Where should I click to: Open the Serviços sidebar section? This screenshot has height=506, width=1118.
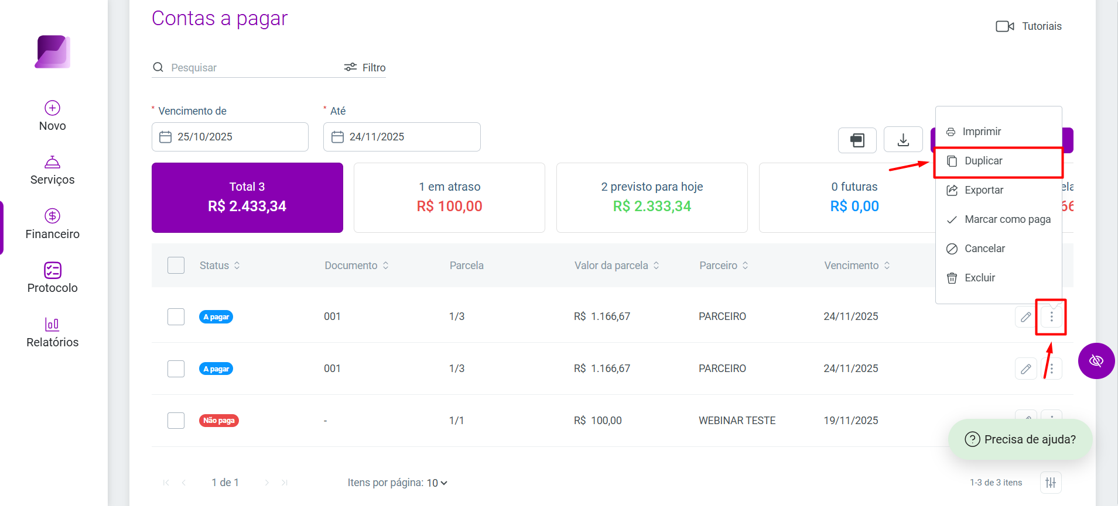click(x=52, y=170)
